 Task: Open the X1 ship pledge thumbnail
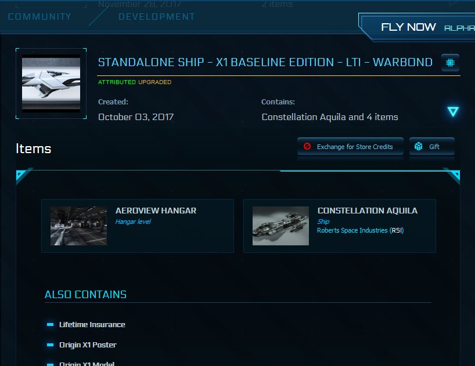[51, 83]
